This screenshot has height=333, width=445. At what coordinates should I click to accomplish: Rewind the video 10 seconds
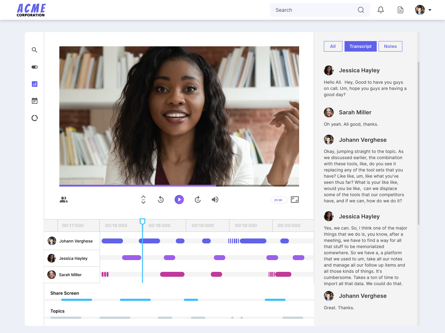[x=161, y=200]
